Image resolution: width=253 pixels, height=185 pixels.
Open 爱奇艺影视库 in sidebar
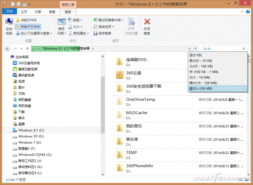point(25,69)
